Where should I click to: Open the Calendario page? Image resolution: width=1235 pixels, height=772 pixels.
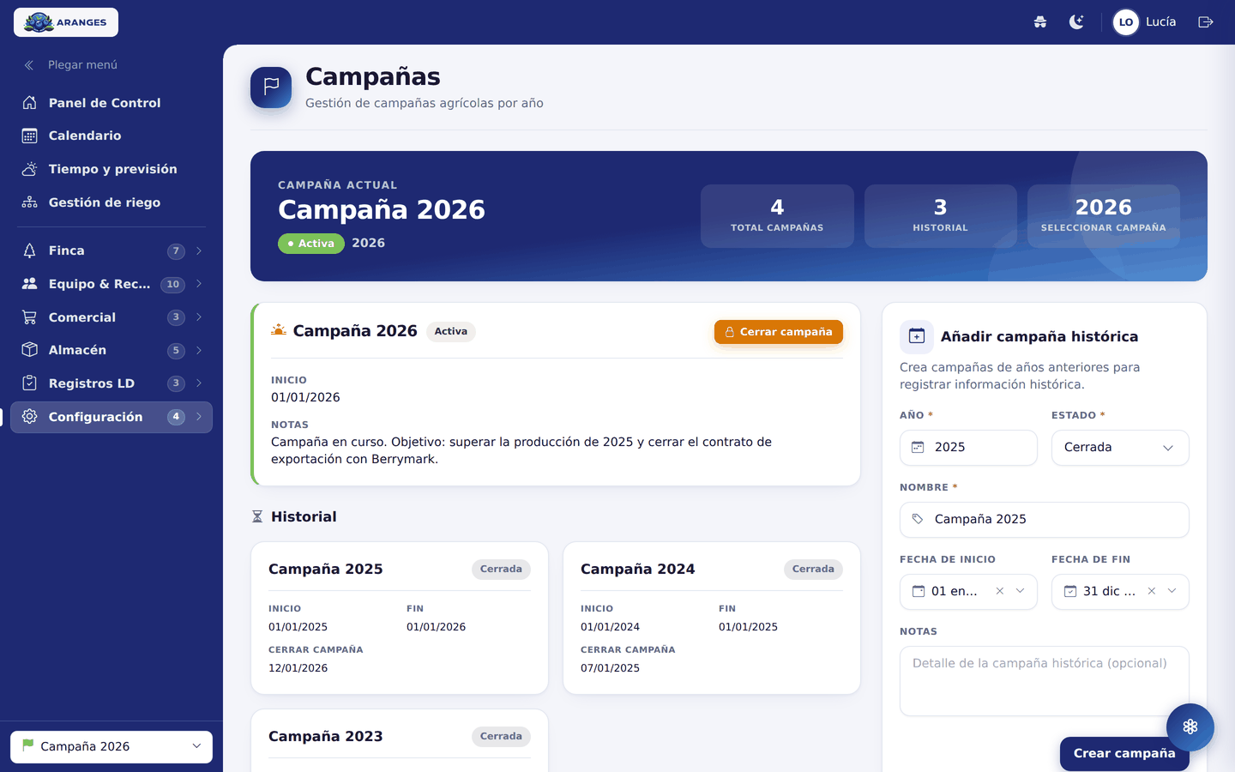click(111, 136)
